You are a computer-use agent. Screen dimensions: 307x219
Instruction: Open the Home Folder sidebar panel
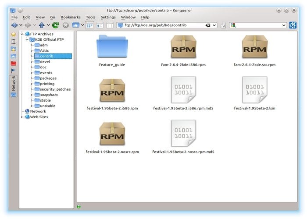coord(13,56)
